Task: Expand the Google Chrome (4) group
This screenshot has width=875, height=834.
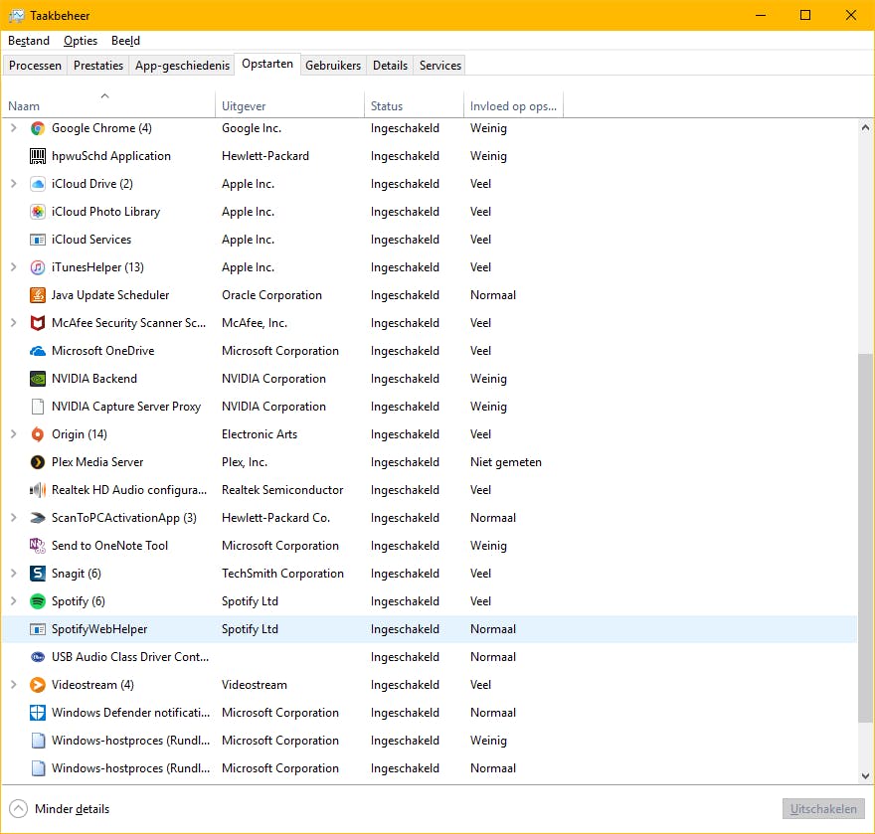Action: click(14, 128)
